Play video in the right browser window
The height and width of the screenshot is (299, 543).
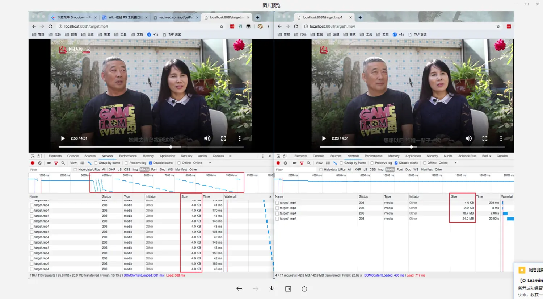tap(324, 138)
